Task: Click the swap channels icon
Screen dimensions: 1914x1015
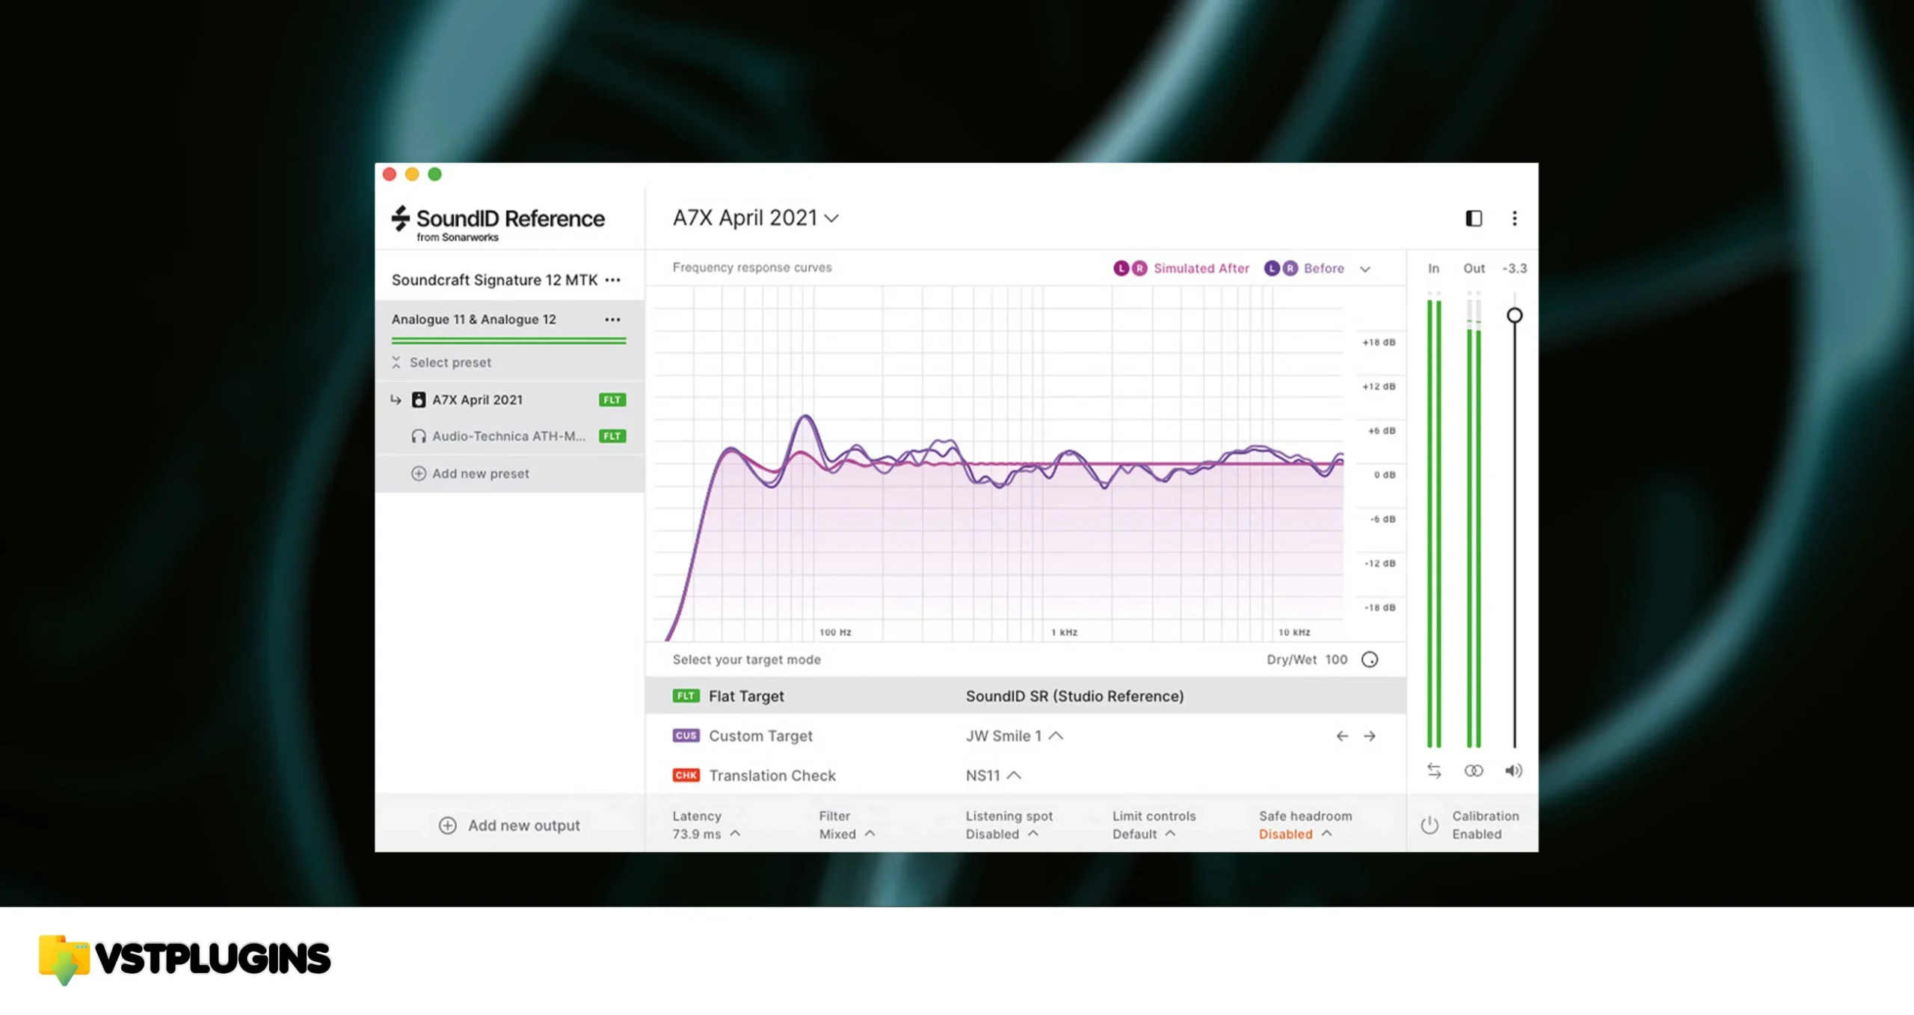Action: coord(1433,770)
